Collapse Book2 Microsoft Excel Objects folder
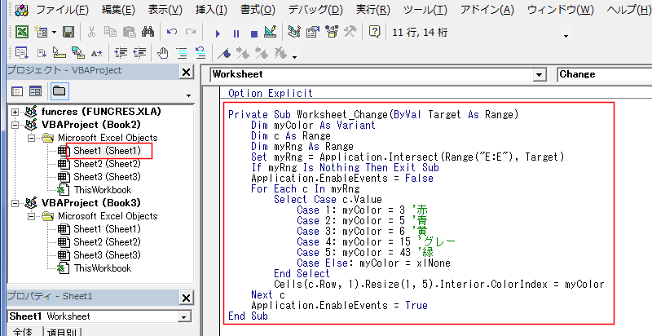 click(x=31, y=138)
